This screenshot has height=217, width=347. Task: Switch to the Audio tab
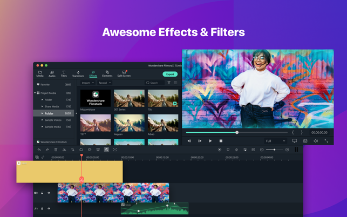[x=52, y=74]
